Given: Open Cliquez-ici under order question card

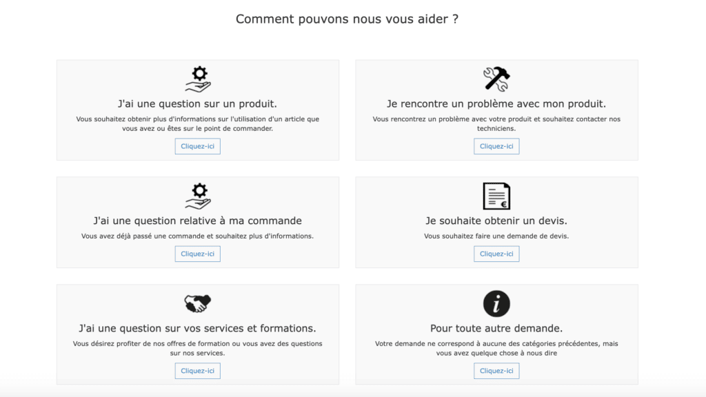Looking at the screenshot, I should click(x=198, y=254).
